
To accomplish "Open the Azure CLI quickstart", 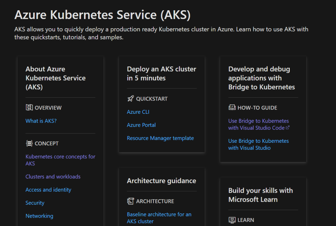I will (138, 112).
